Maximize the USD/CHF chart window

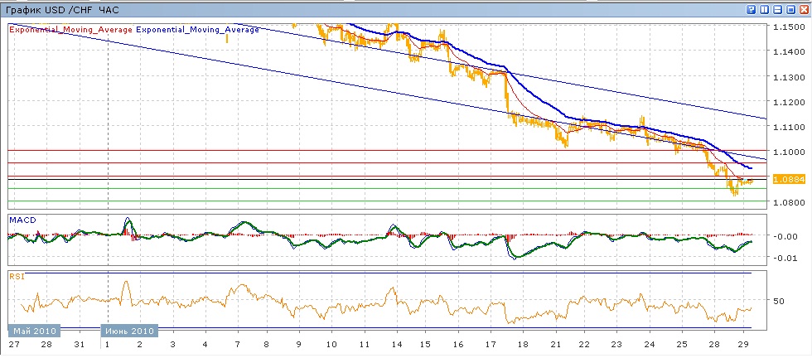[x=790, y=9]
